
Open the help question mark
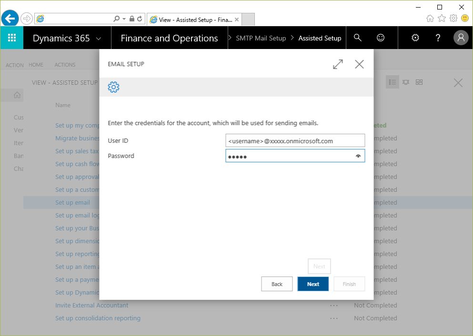click(x=438, y=38)
